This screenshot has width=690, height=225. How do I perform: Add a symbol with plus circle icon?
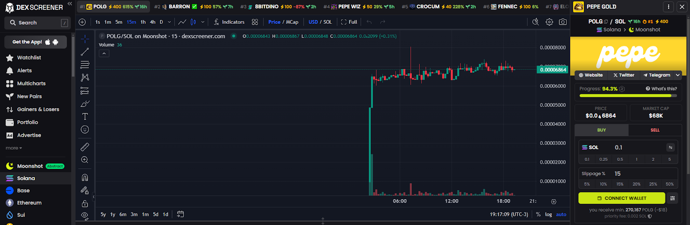coord(82,22)
